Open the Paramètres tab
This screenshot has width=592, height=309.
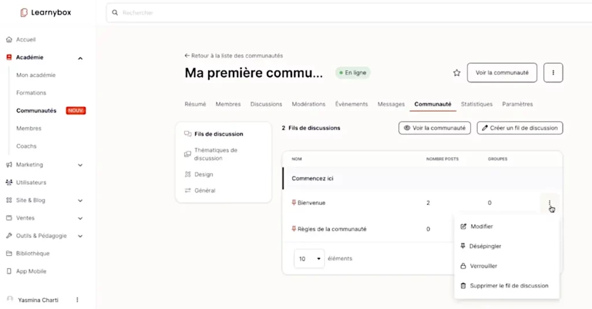click(x=517, y=104)
